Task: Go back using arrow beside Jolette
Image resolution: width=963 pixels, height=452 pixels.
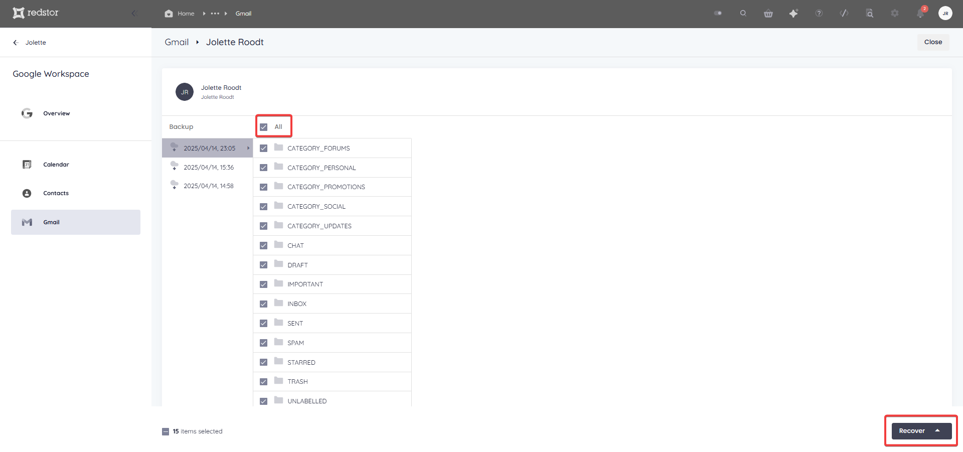Action: tap(16, 43)
